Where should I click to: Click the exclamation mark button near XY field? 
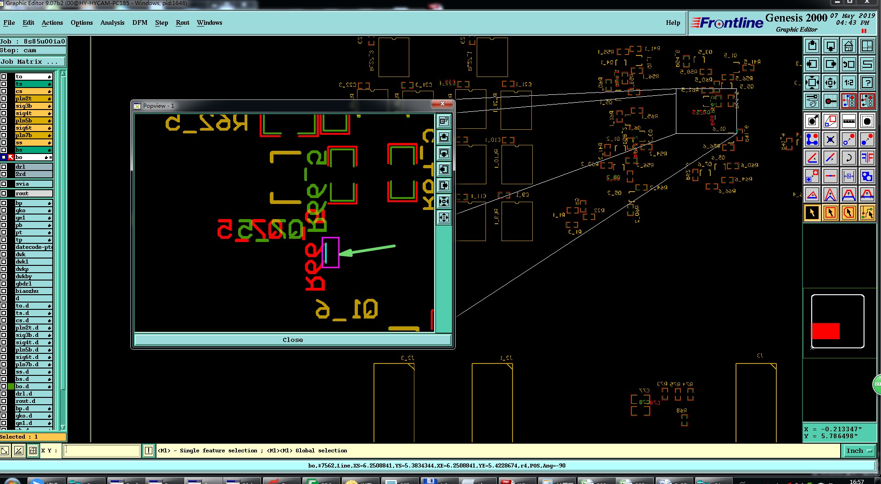(149, 451)
